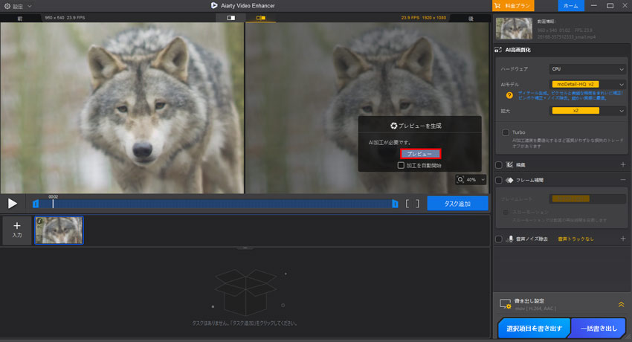
Task: Set trim start bracket marker
Action: pos(407,204)
